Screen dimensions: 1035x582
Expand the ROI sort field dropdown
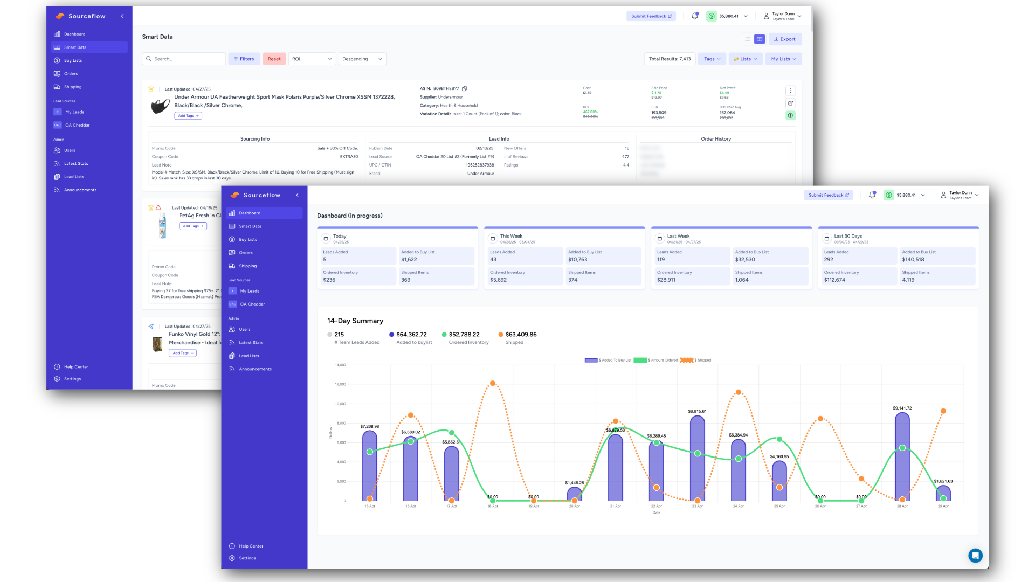[312, 59]
